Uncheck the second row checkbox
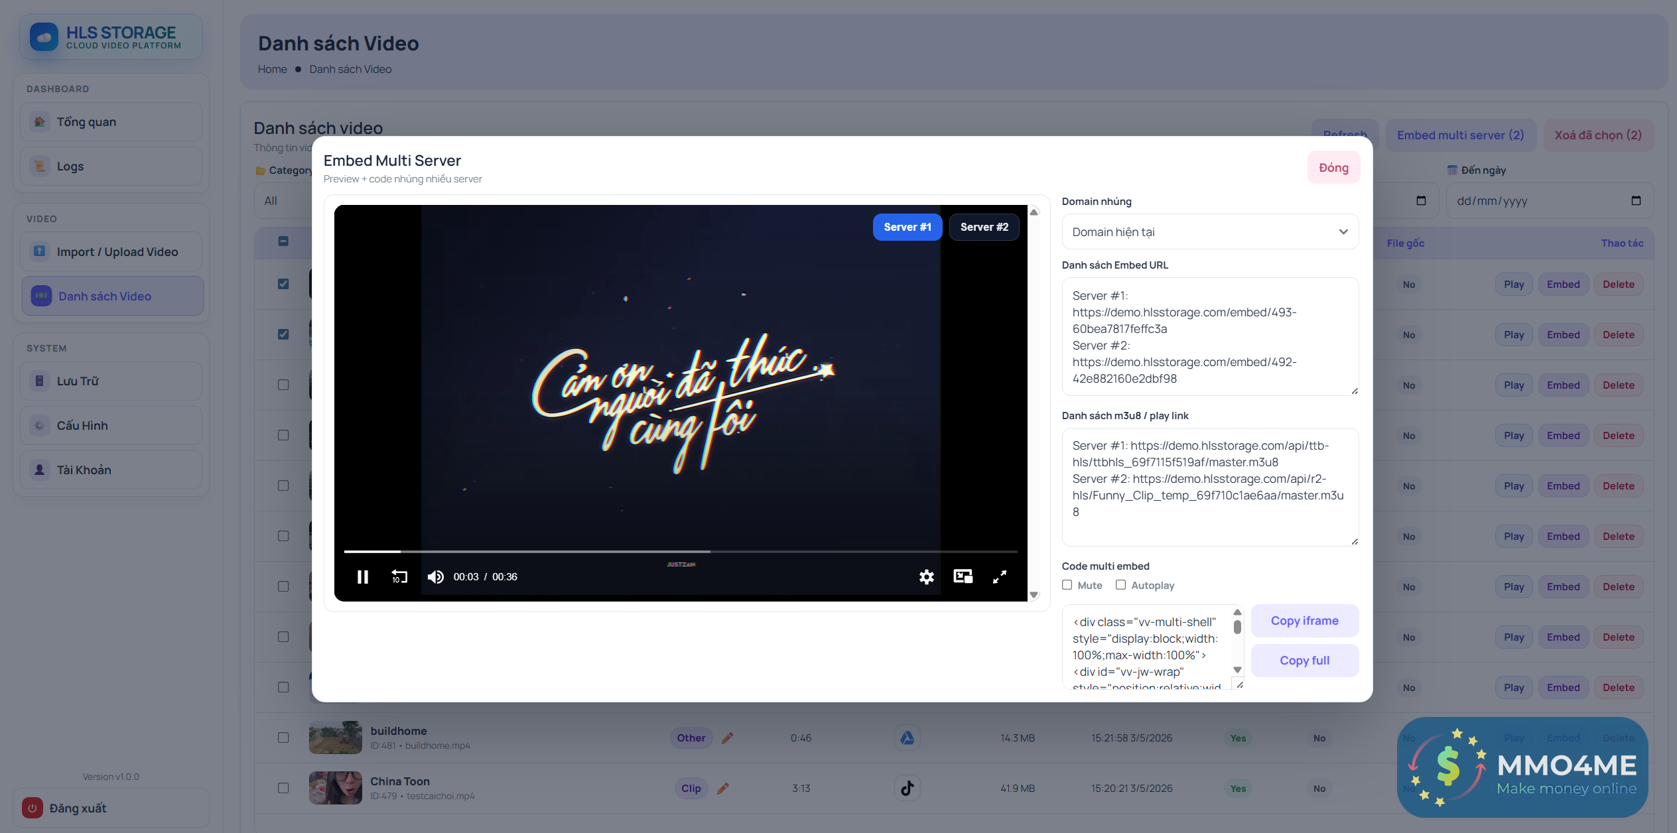The height and width of the screenshot is (833, 1677). click(x=283, y=334)
